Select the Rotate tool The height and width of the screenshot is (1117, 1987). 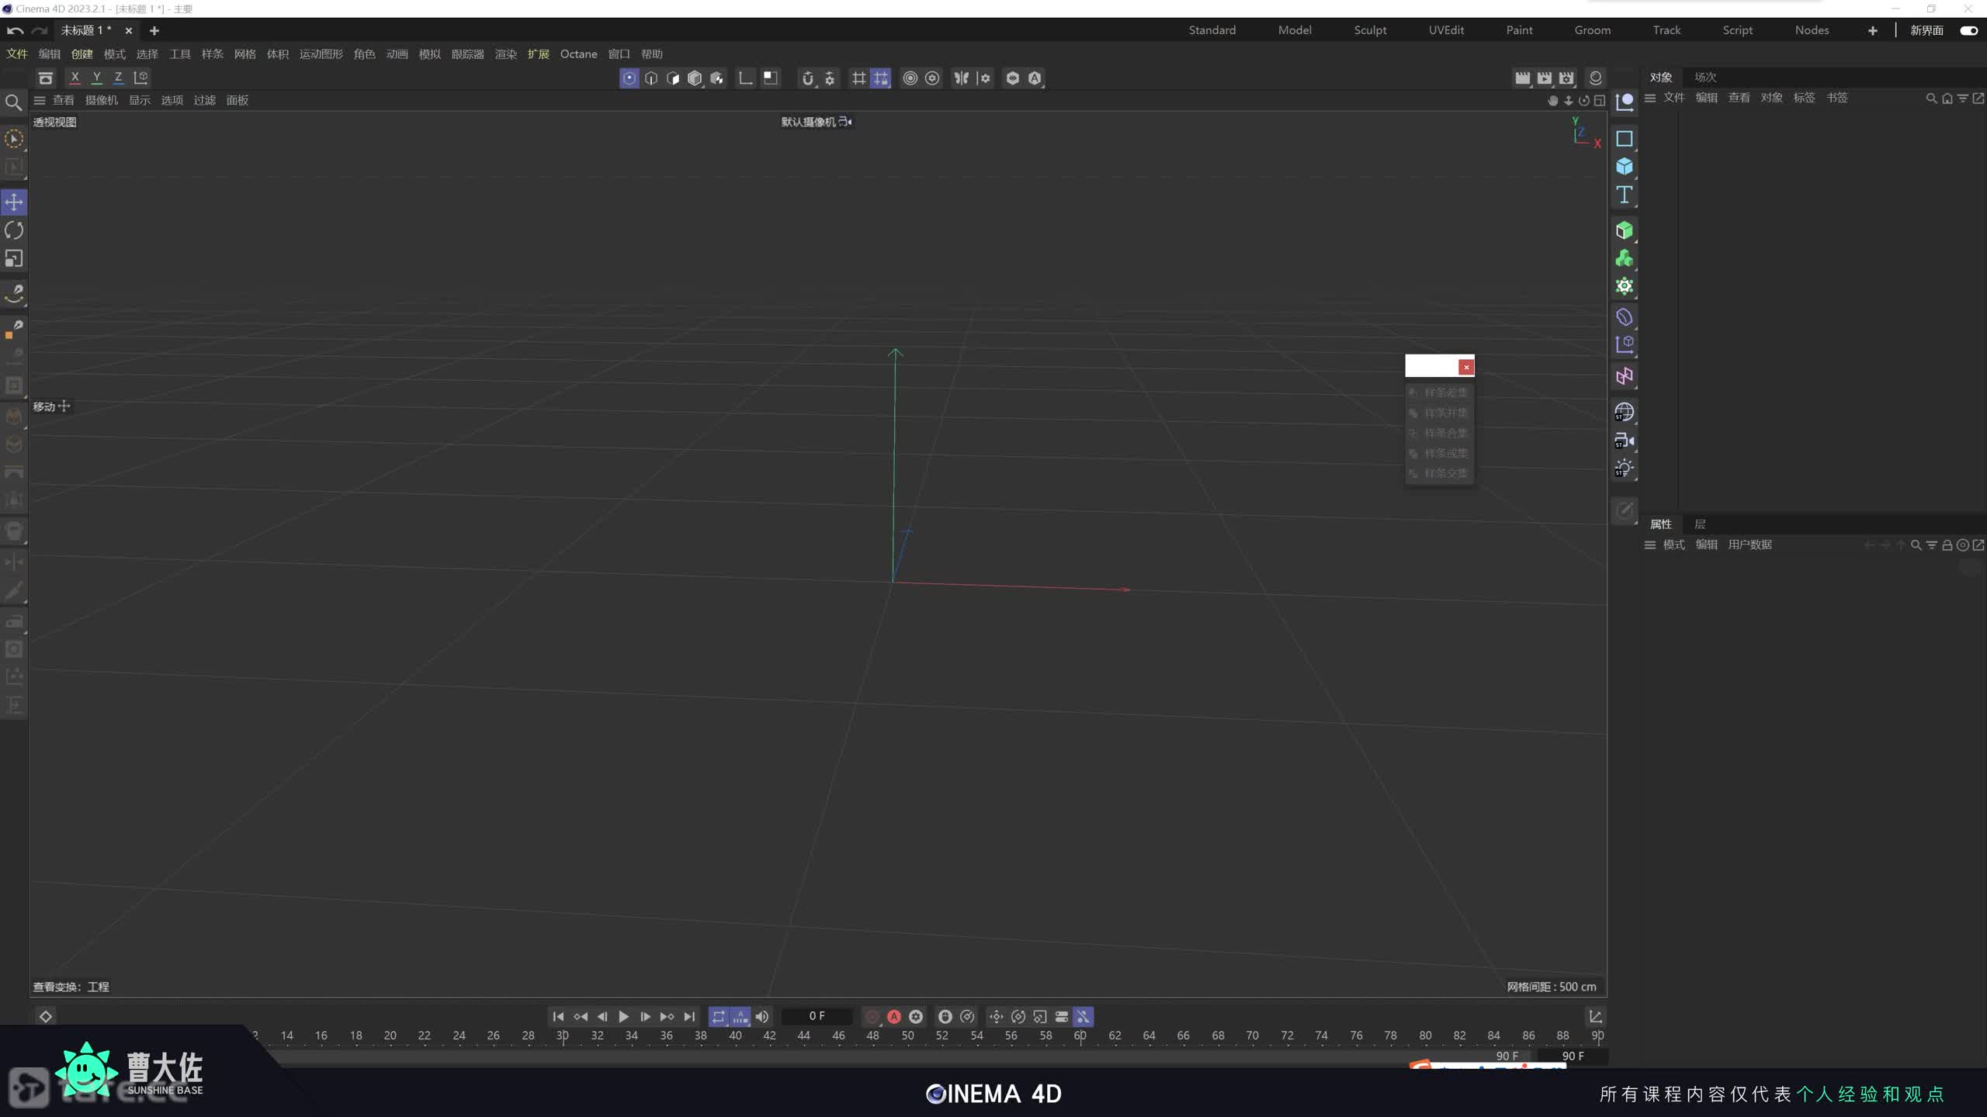pyautogui.click(x=14, y=230)
